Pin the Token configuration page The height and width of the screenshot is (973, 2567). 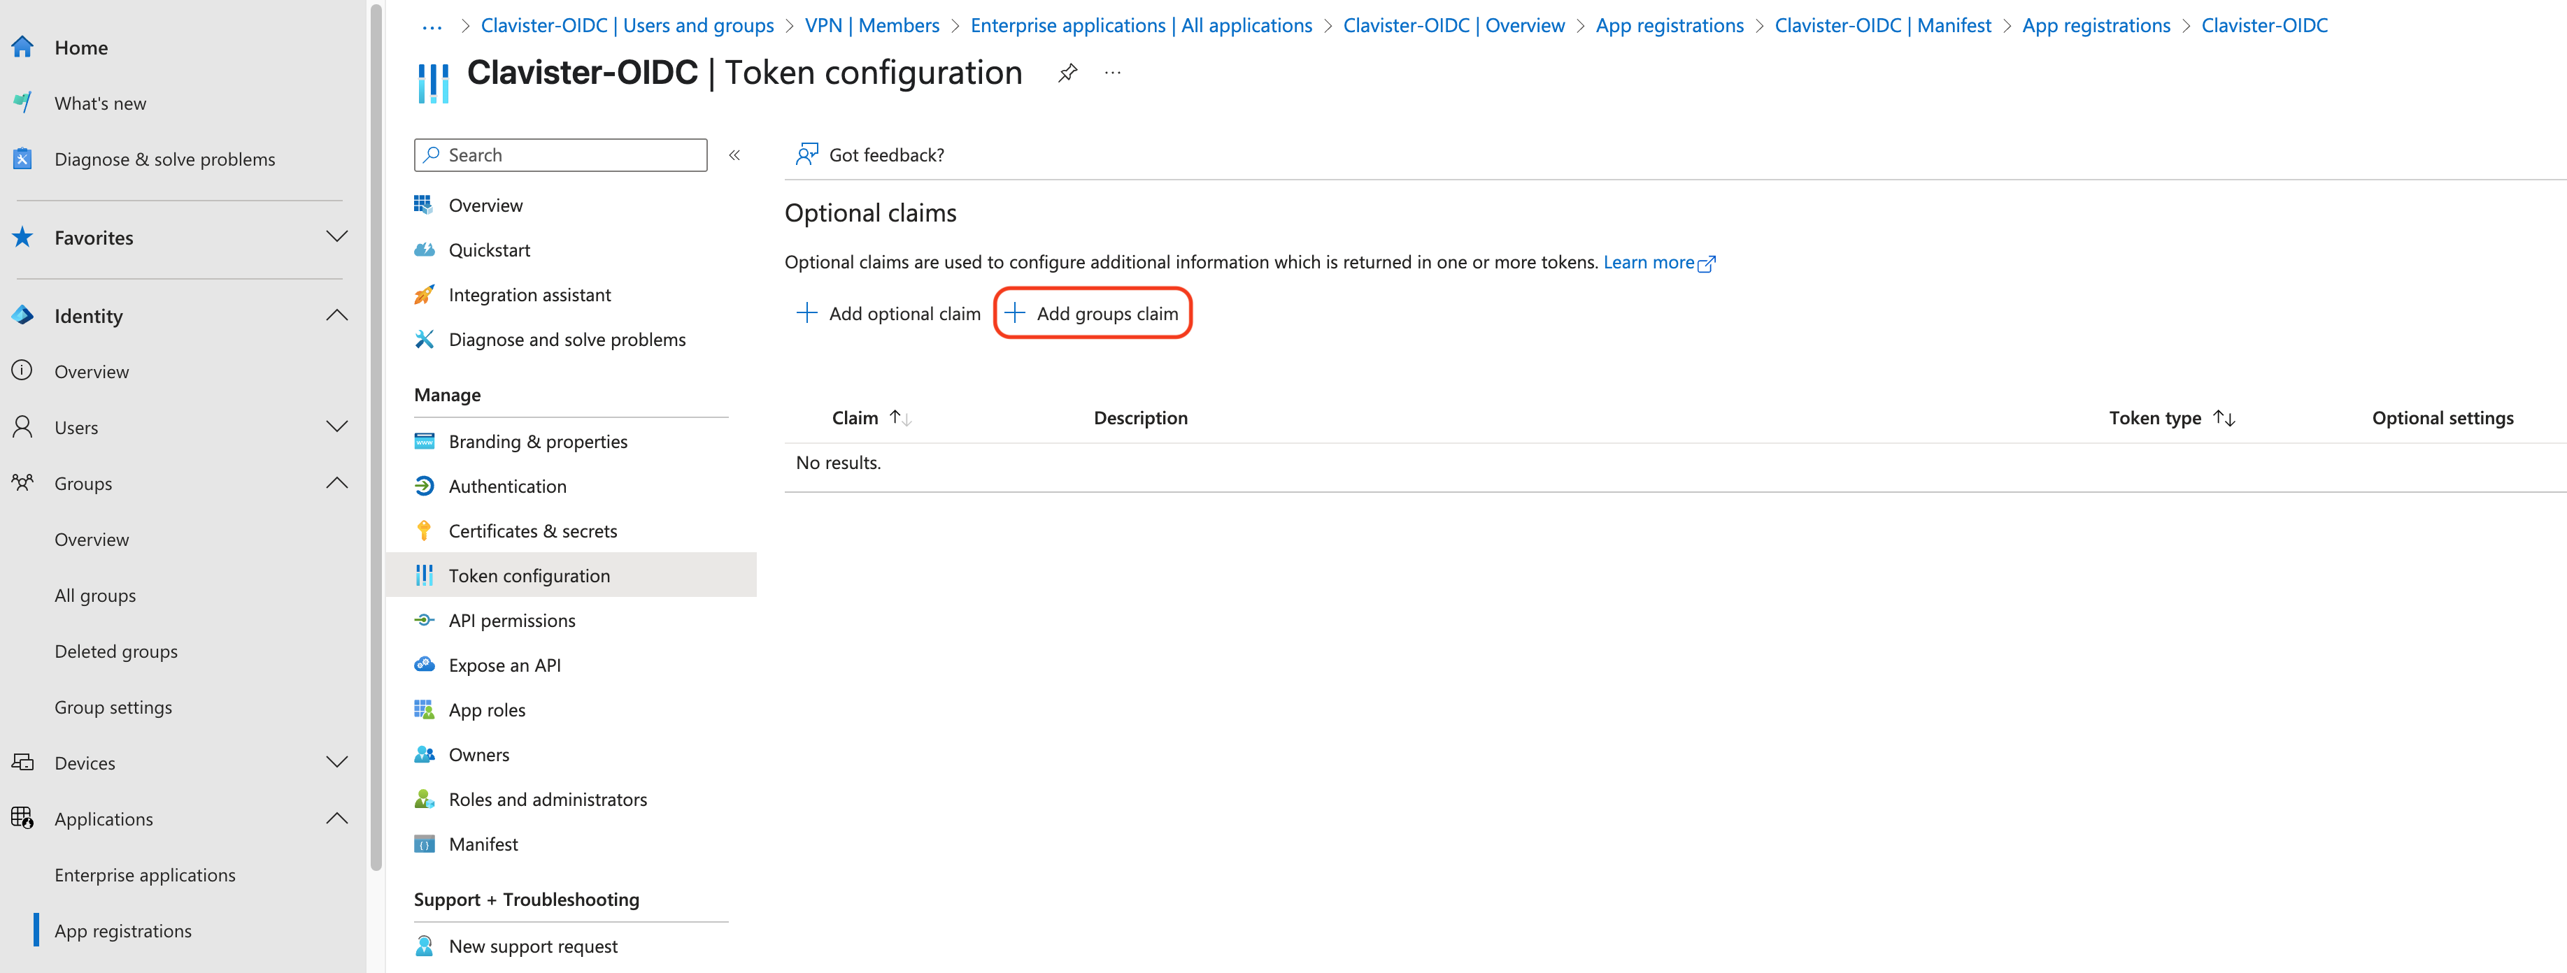[x=1067, y=73]
